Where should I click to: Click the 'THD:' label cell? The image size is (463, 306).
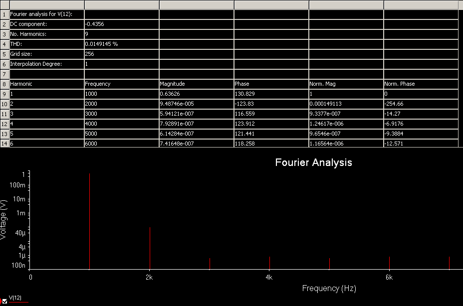[x=47, y=44]
